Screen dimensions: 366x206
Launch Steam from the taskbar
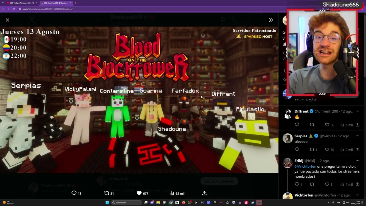[252, 203]
